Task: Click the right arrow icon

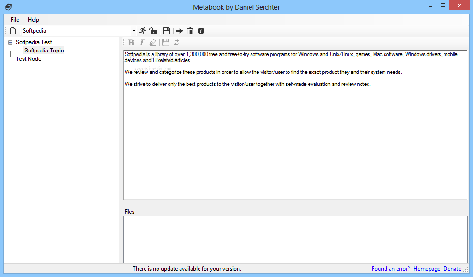Action: tap(180, 31)
